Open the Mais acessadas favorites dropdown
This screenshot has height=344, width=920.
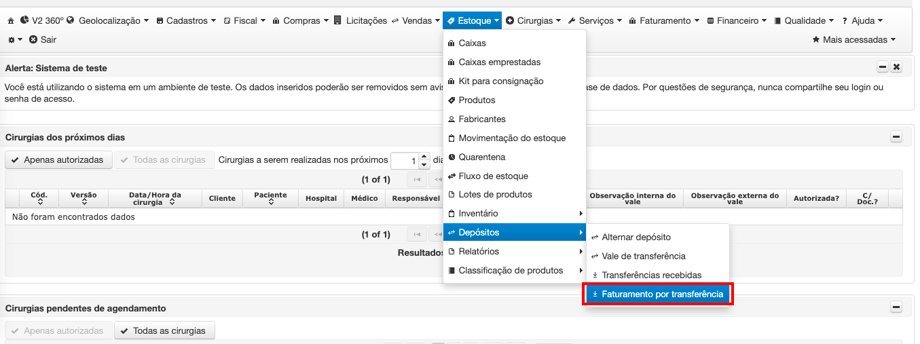tap(854, 40)
